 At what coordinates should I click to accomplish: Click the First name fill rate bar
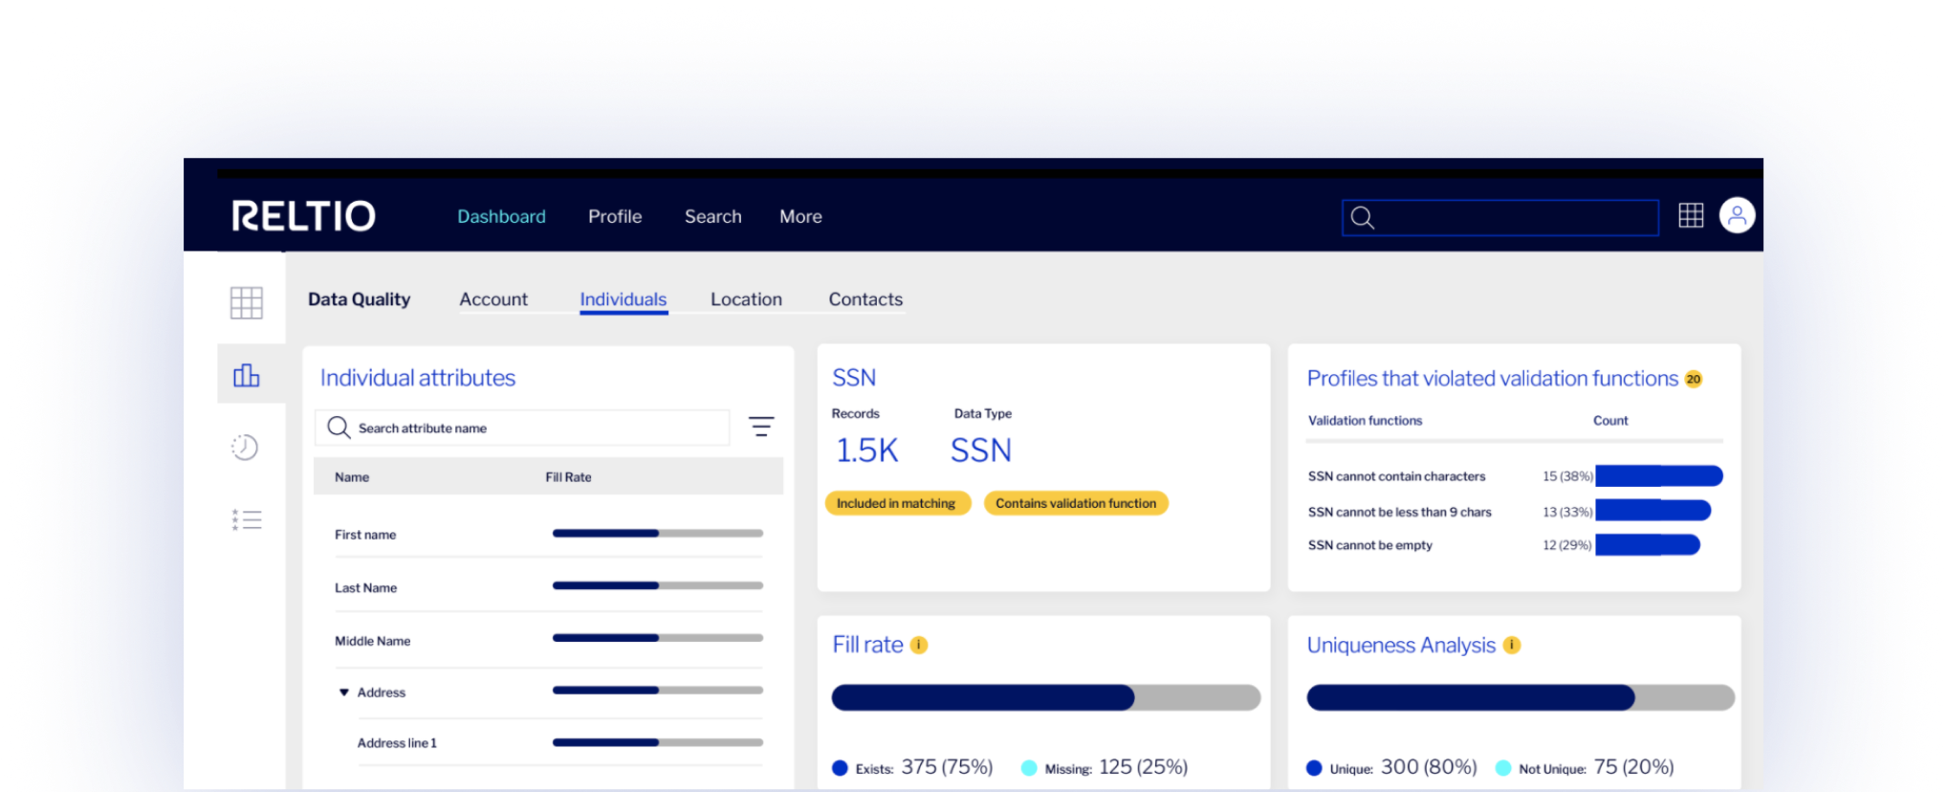click(657, 533)
